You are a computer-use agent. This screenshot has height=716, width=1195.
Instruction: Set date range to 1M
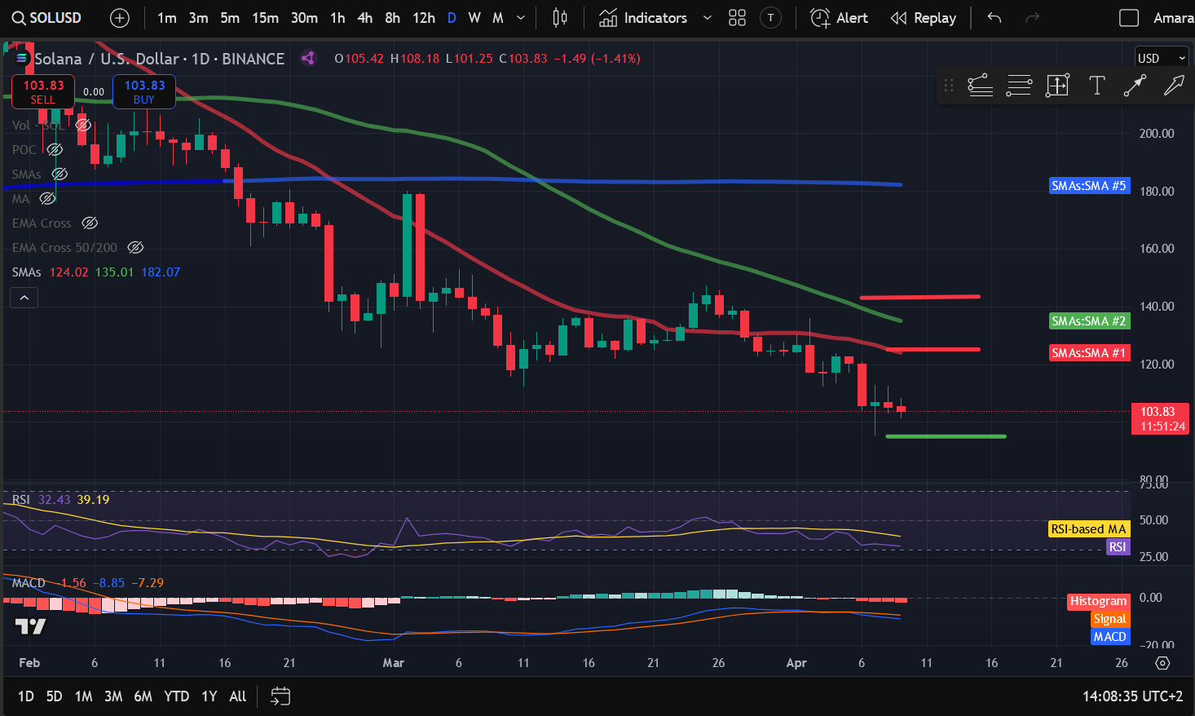pos(83,696)
